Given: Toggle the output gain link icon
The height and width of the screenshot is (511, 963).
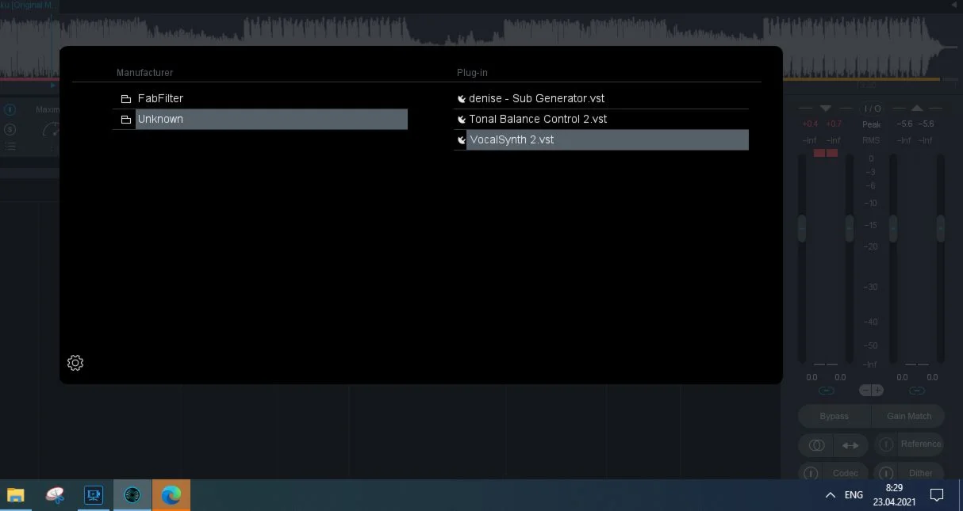Looking at the screenshot, I should pos(917,391).
